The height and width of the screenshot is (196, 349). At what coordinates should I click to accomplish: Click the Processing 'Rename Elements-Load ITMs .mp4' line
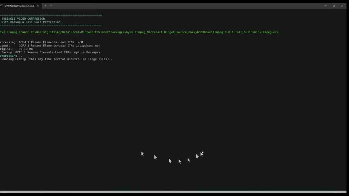point(41,42)
